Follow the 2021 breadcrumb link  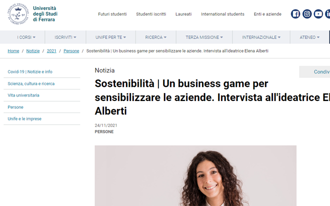(x=51, y=51)
